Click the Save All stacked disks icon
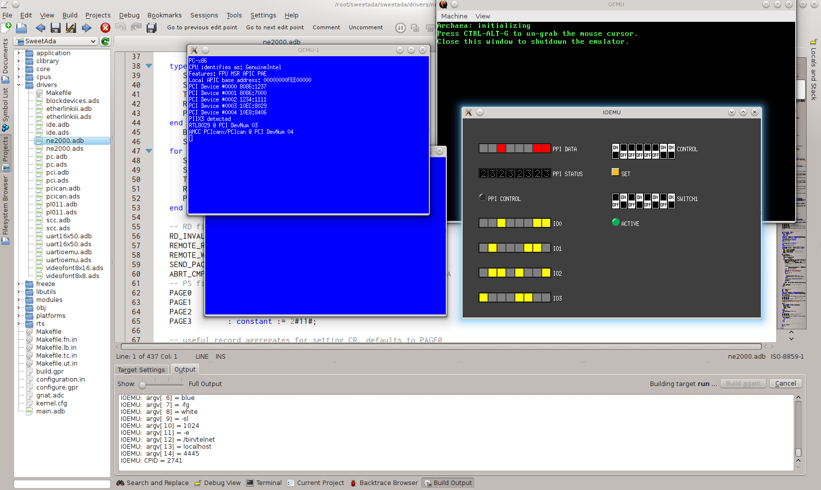This screenshot has width=821, height=490. coord(152,28)
